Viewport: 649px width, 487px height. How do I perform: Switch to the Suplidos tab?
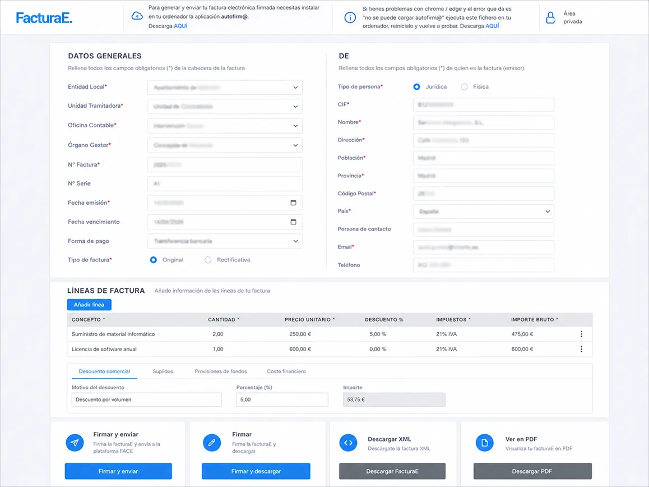click(163, 371)
